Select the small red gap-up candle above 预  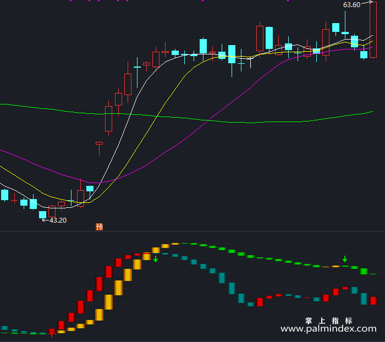99,148
